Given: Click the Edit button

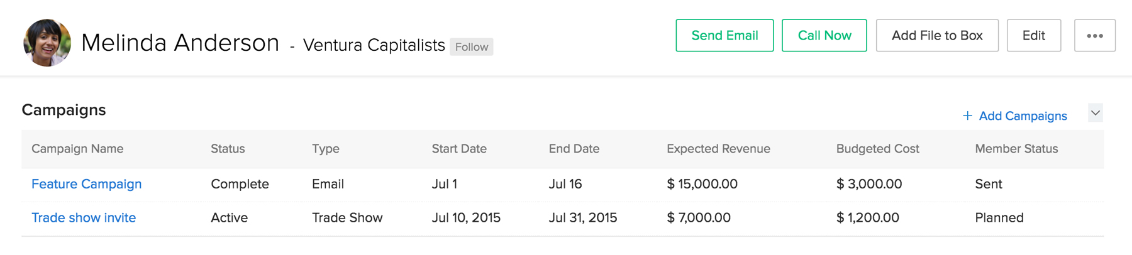Looking at the screenshot, I should [1033, 36].
